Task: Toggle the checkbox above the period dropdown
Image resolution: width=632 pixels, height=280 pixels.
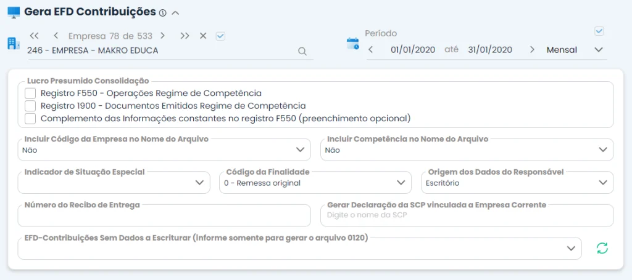Action: (599, 31)
